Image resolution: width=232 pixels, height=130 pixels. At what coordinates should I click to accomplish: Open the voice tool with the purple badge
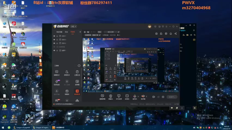pos(57,83)
